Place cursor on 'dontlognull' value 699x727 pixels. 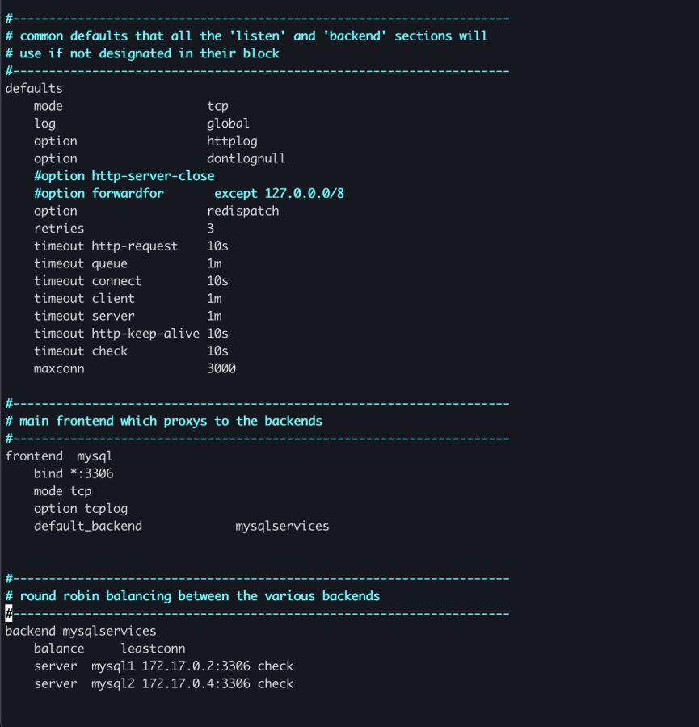(246, 158)
